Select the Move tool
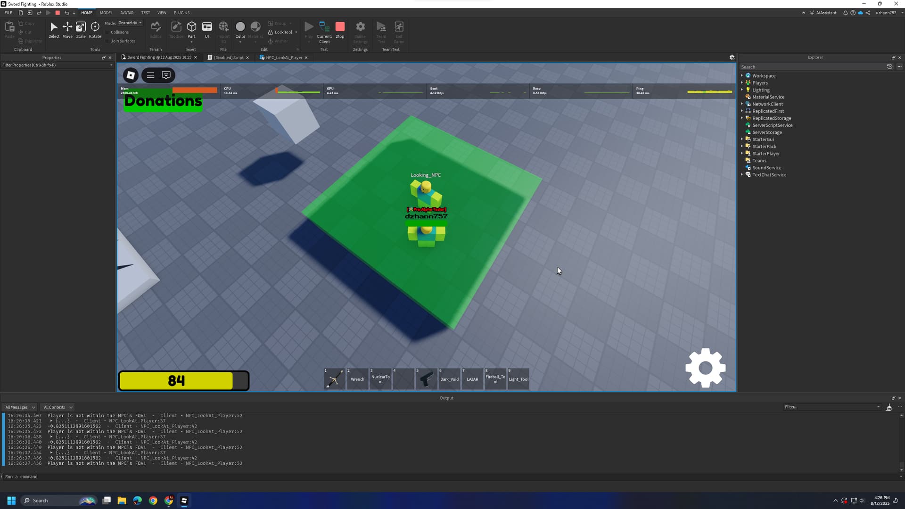Image resolution: width=905 pixels, height=509 pixels. pyautogui.click(x=67, y=29)
